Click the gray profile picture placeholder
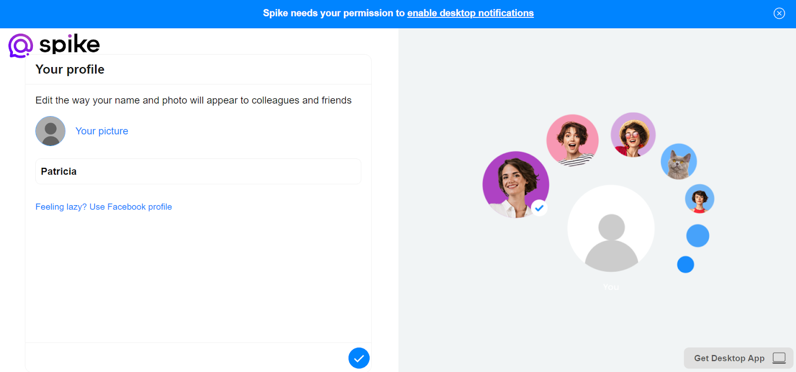 click(x=50, y=131)
